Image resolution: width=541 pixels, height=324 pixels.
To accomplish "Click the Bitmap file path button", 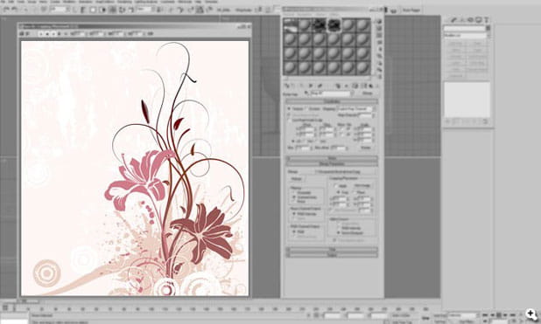I will click(x=346, y=171).
